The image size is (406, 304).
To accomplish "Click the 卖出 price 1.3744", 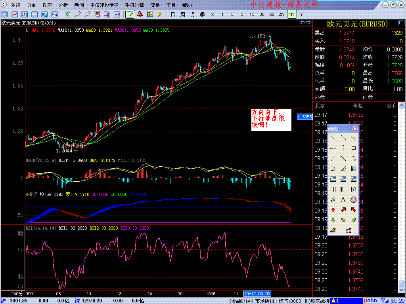I will (347, 33).
